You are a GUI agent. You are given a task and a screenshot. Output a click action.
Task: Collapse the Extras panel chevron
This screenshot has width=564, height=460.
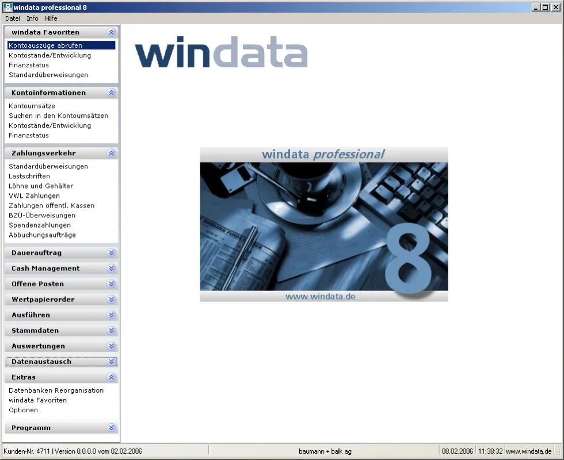pyautogui.click(x=111, y=377)
